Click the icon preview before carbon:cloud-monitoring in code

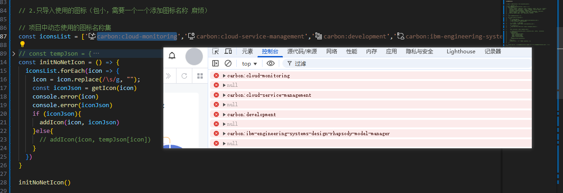click(x=92, y=36)
